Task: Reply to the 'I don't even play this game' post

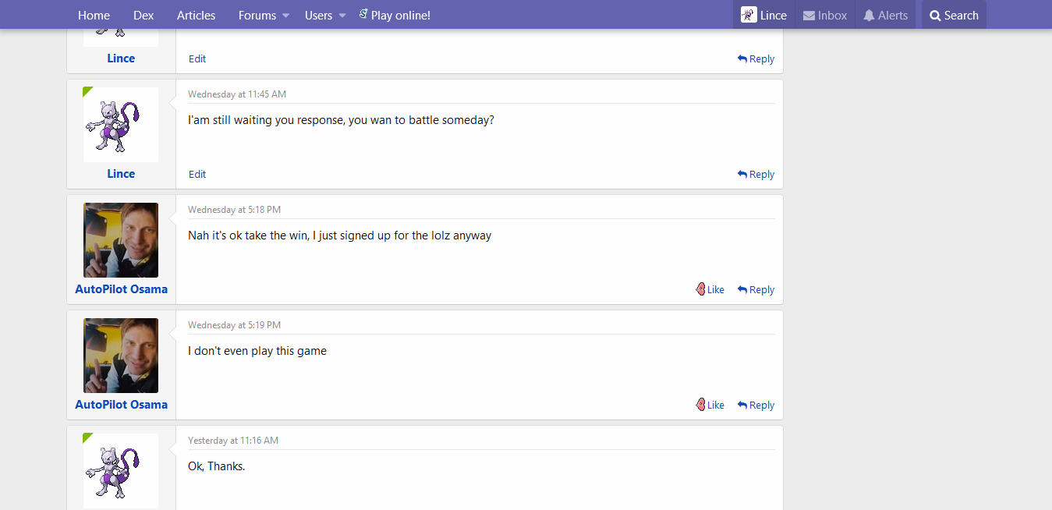Action: tap(756, 406)
